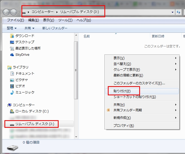Select プロパティ(R) in the context menu
Image resolution: width=185 pixels, height=154 pixels.
pyautogui.click(x=124, y=125)
